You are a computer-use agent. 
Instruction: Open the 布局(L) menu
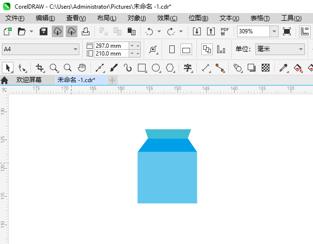106,18
